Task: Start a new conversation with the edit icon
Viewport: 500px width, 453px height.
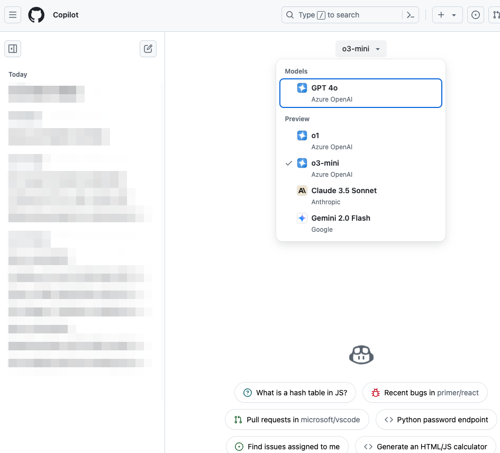Action: point(148,49)
